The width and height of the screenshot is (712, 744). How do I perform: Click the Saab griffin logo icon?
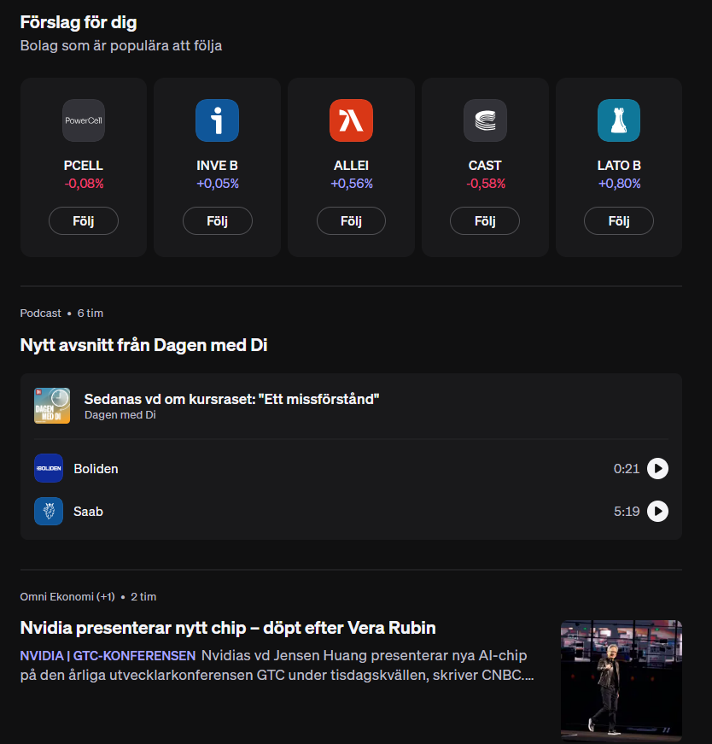coord(49,511)
